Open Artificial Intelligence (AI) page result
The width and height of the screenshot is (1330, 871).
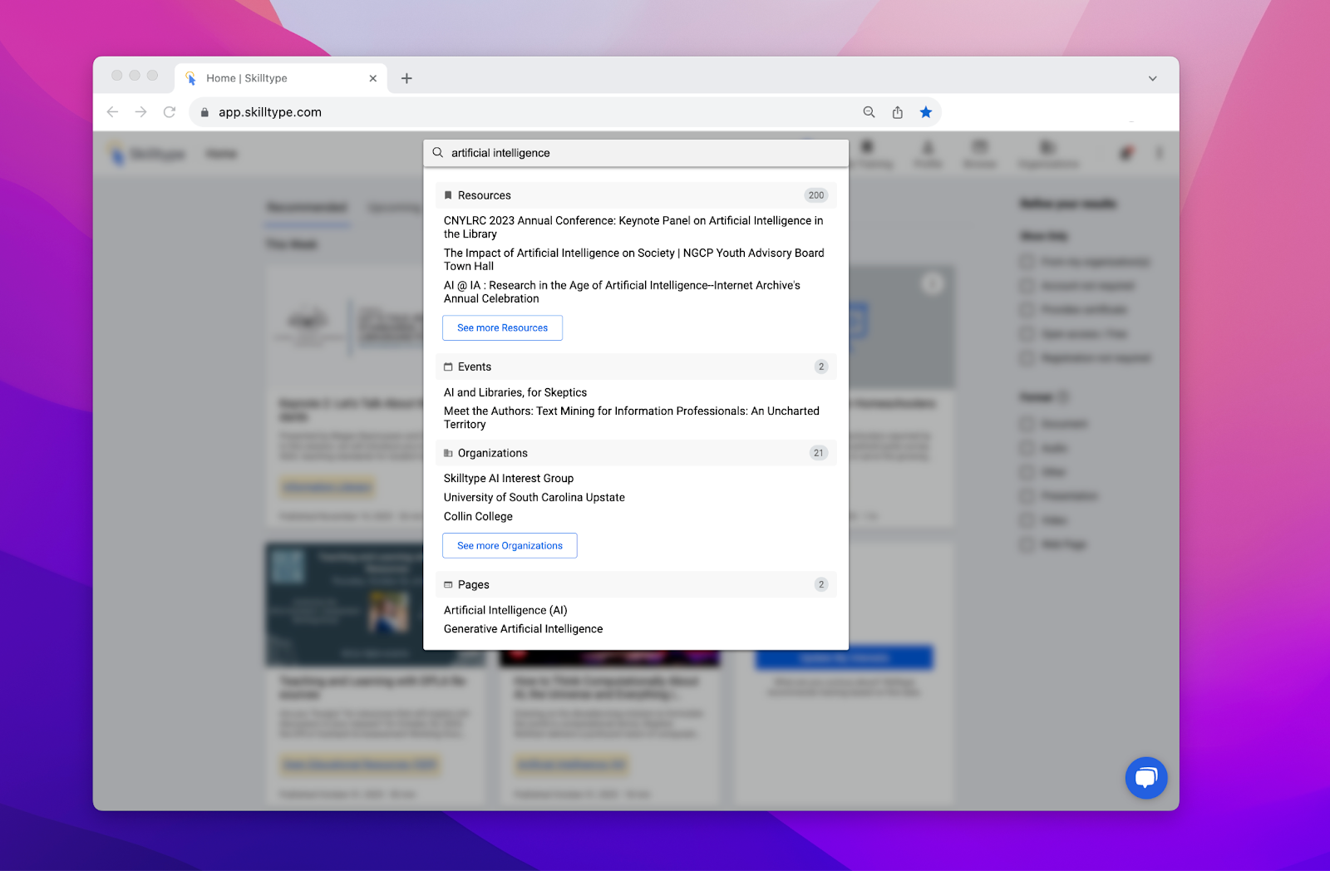tap(505, 610)
